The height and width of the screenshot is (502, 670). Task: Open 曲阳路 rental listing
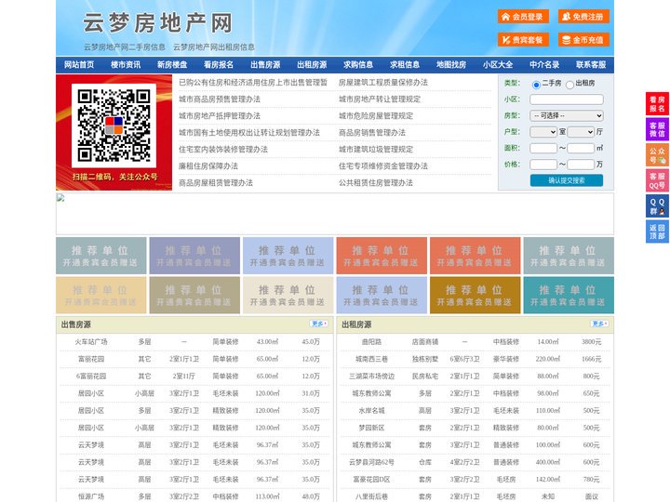(x=371, y=341)
